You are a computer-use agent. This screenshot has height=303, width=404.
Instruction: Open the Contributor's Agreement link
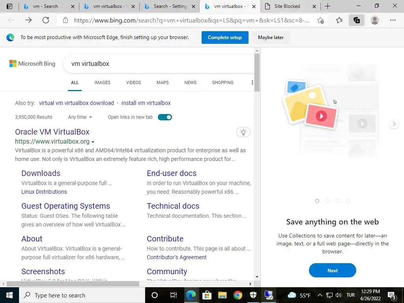(176, 257)
